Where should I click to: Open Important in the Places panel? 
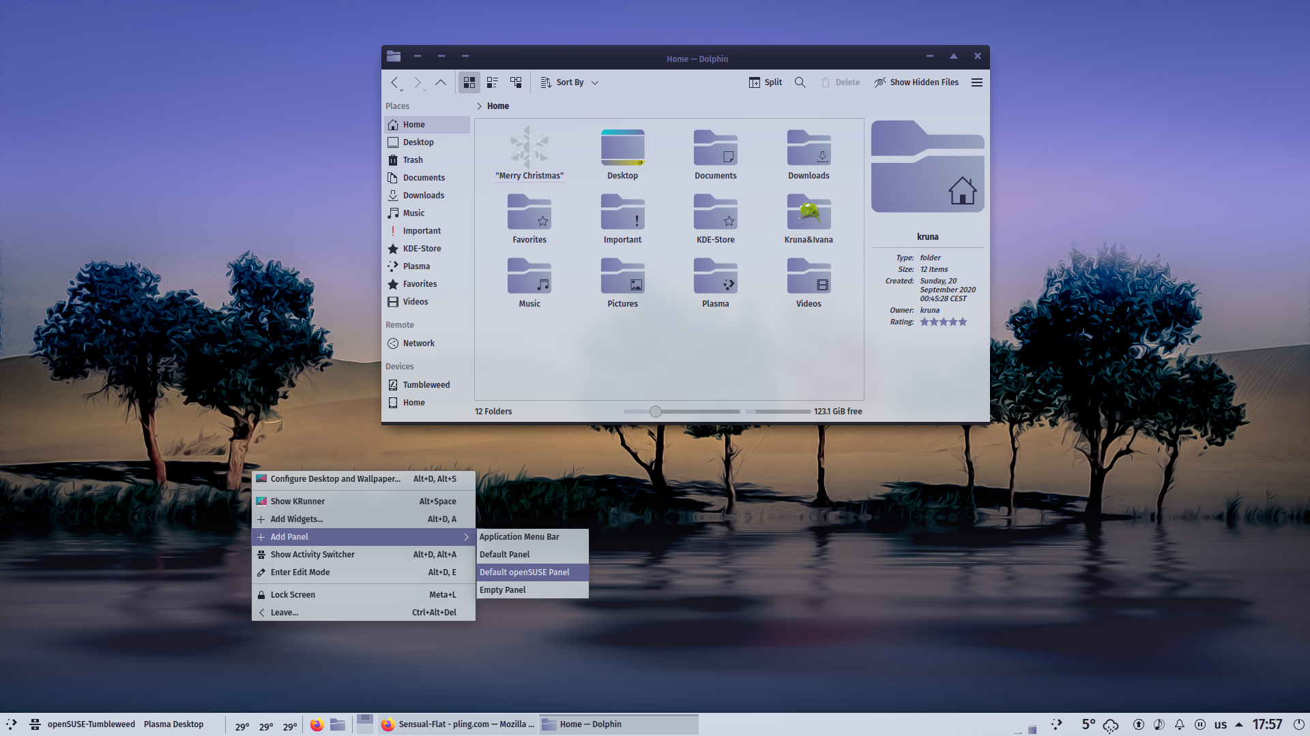pos(427,231)
